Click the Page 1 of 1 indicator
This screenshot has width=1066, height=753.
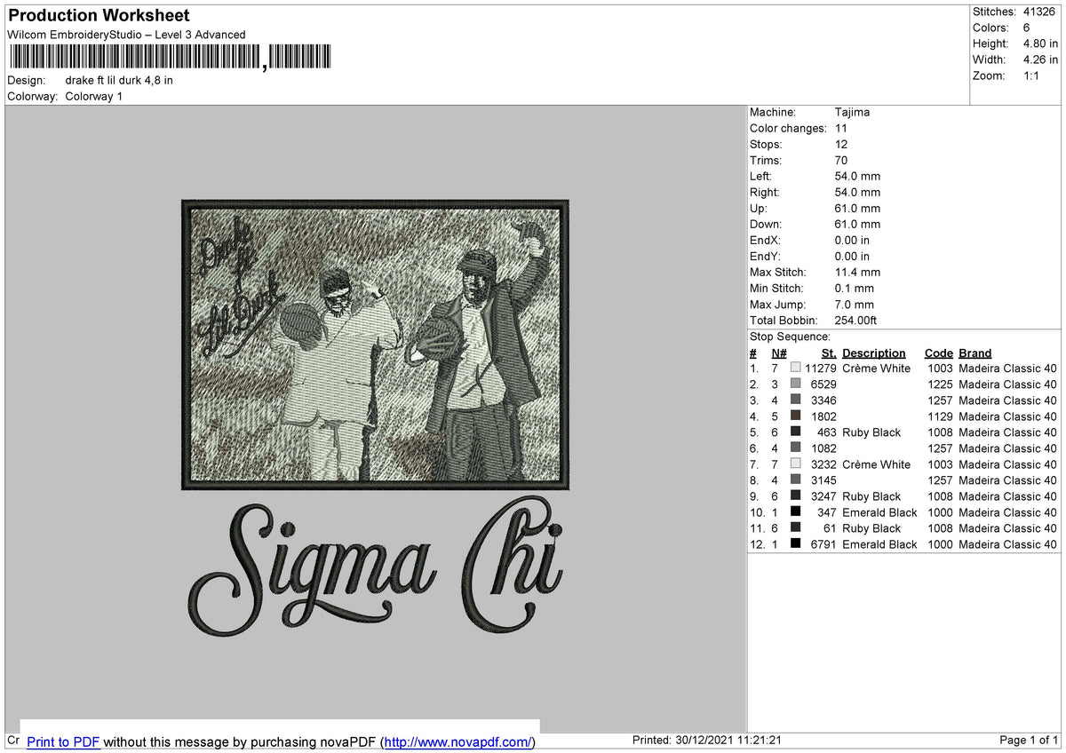pyautogui.click(x=1029, y=740)
